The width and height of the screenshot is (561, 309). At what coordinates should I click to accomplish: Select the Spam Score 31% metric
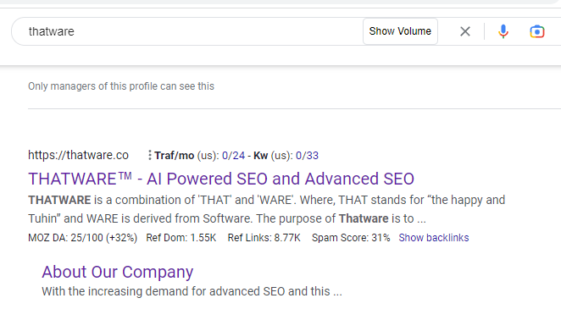coord(351,238)
